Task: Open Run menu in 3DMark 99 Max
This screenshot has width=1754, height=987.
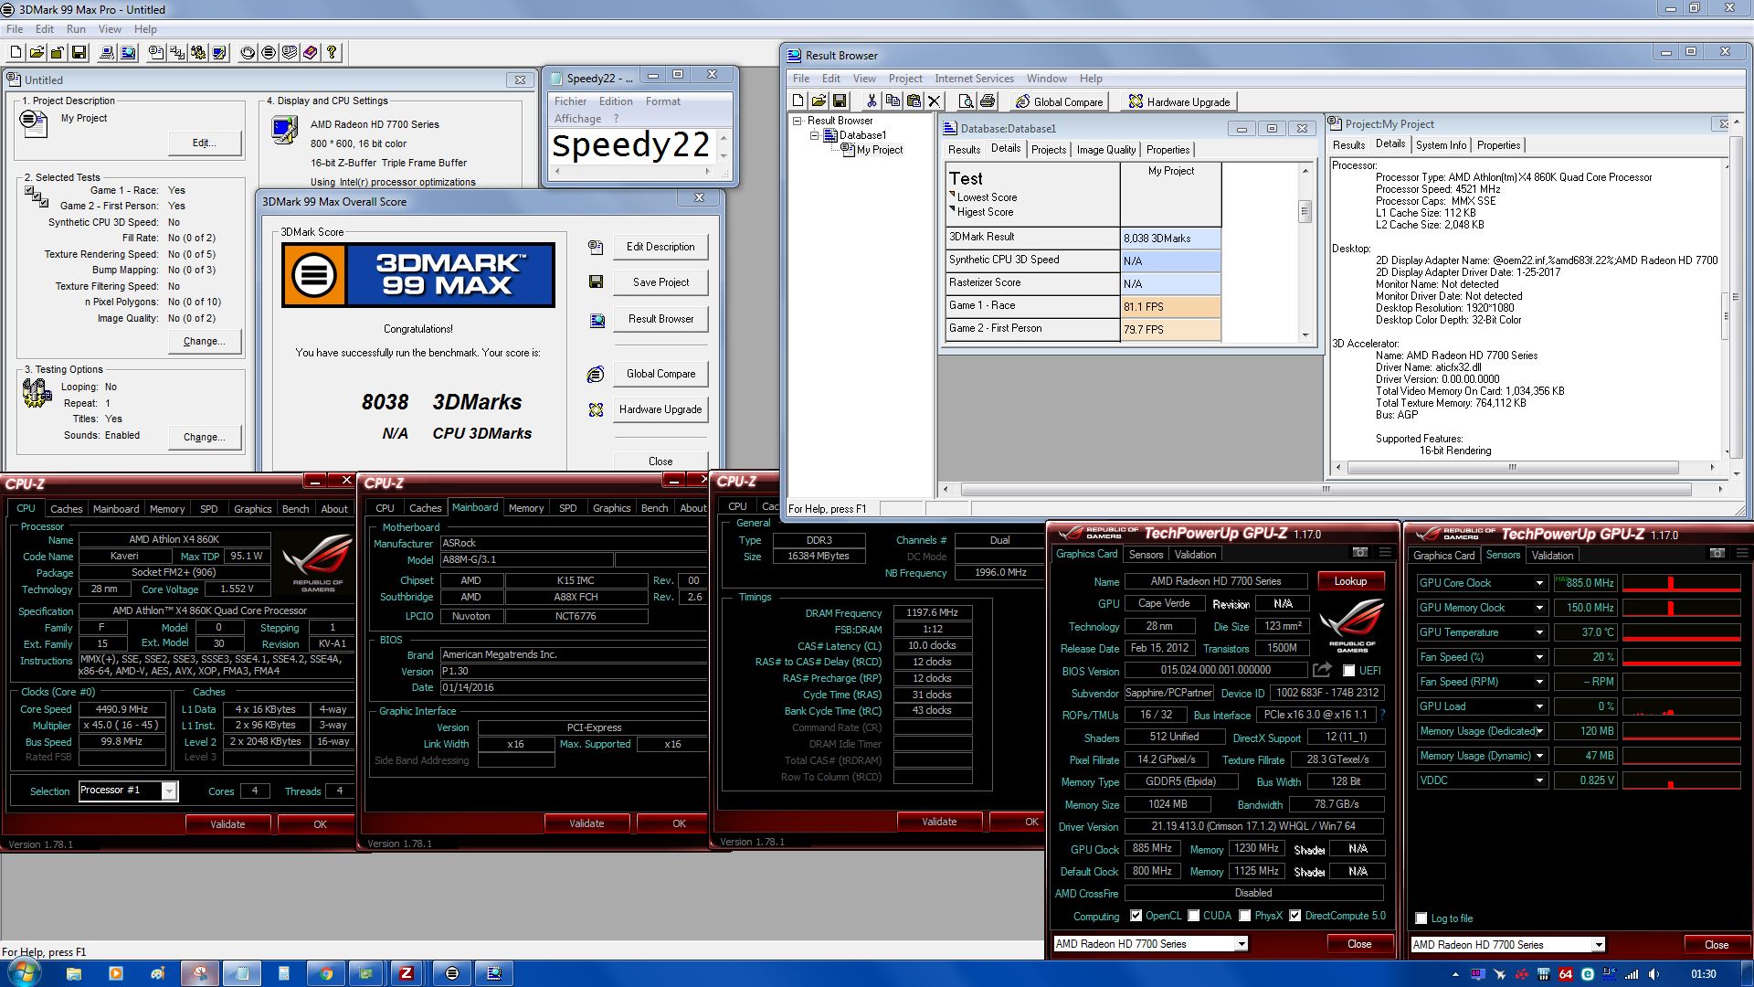Action: pyautogui.click(x=76, y=29)
